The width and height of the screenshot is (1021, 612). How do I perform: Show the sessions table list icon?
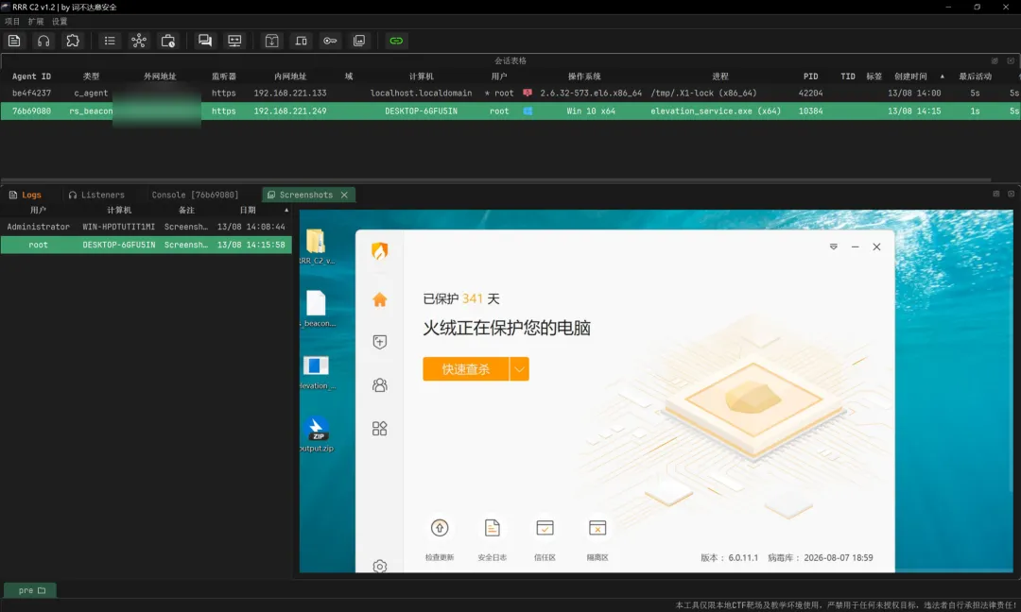click(110, 41)
